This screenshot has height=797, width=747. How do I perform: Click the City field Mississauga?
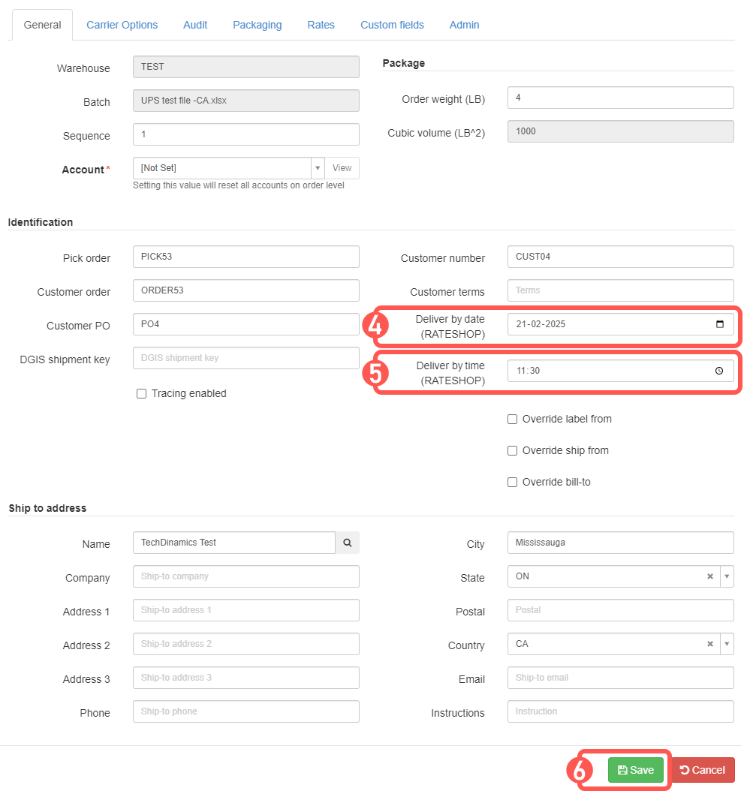[x=620, y=543]
